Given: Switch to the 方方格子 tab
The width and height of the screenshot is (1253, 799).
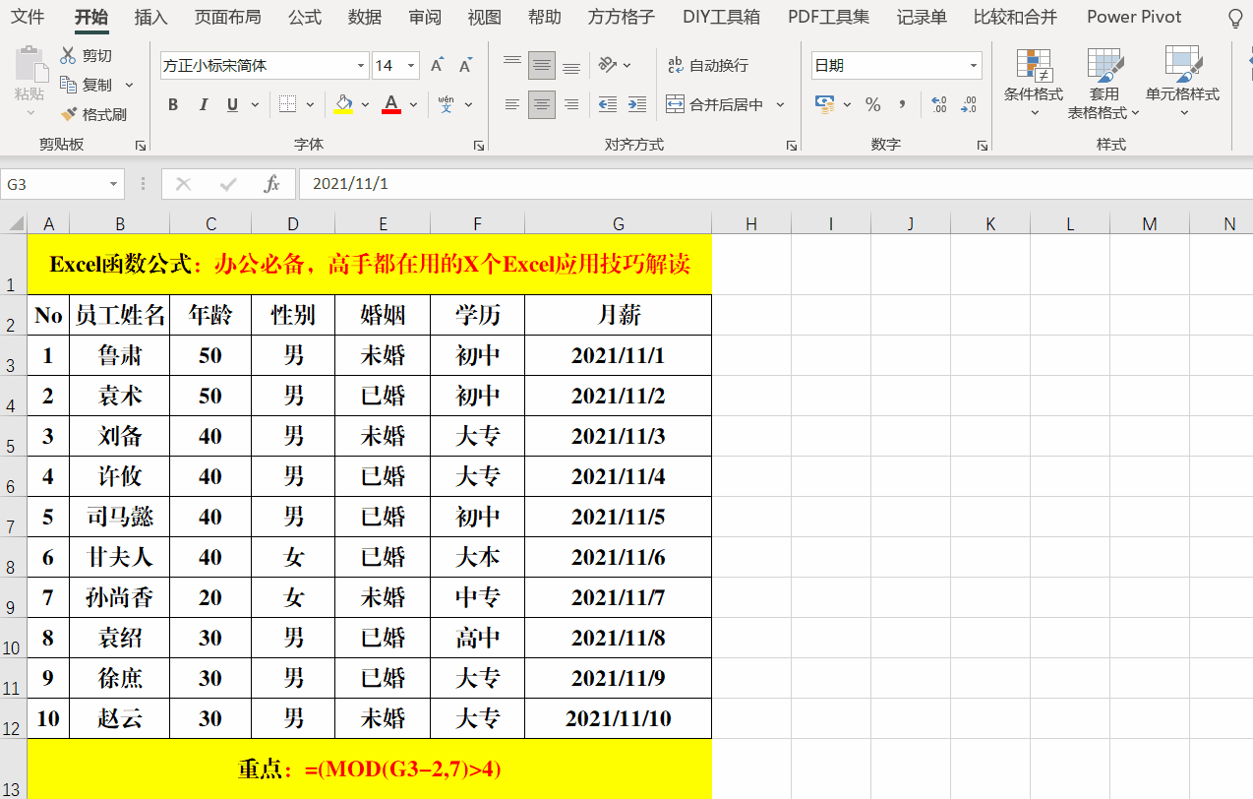Looking at the screenshot, I should (622, 17).
